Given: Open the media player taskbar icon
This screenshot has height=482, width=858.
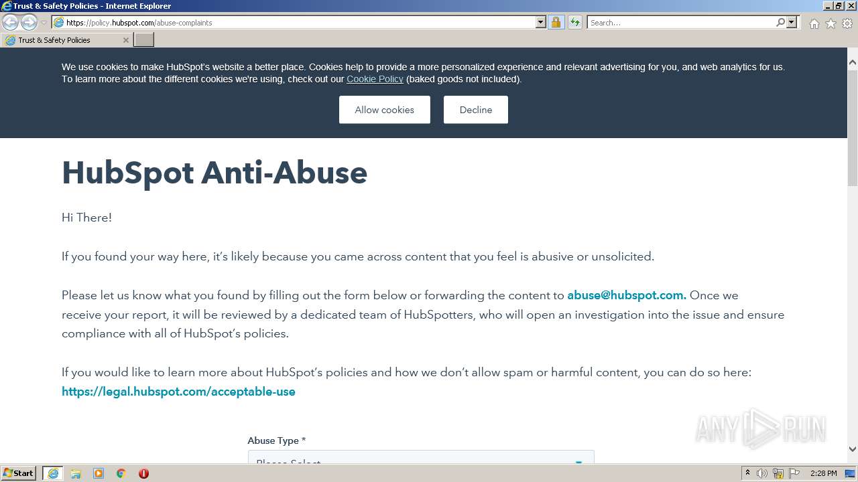Looking at the screenshot, I should tap(98, 473).
